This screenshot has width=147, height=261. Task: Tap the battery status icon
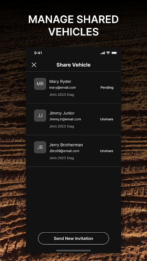(x=114, y=53)
